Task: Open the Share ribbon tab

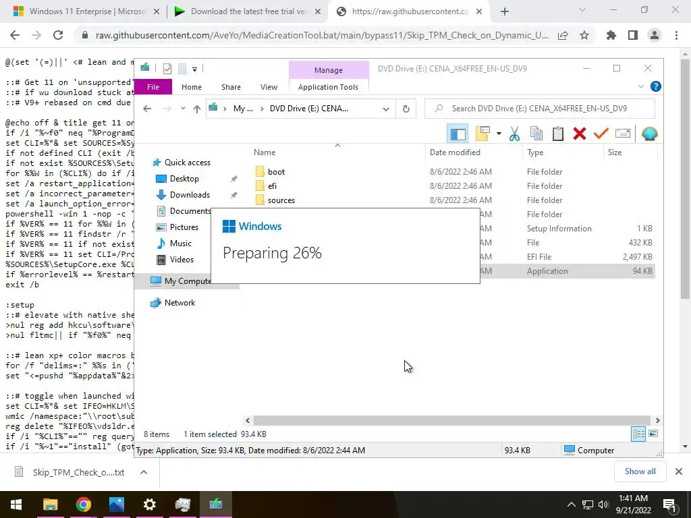Action: click(231, 87)
